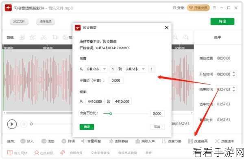Click the red waveform app logo
This screenshot has height=160, width=244.
pos(8,8)
